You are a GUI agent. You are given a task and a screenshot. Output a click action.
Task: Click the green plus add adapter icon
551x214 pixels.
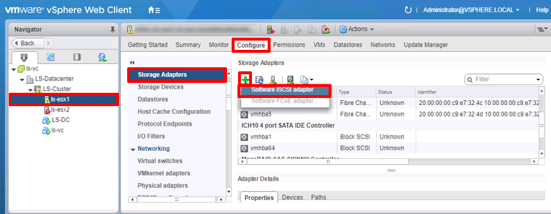tap(246, 79)
